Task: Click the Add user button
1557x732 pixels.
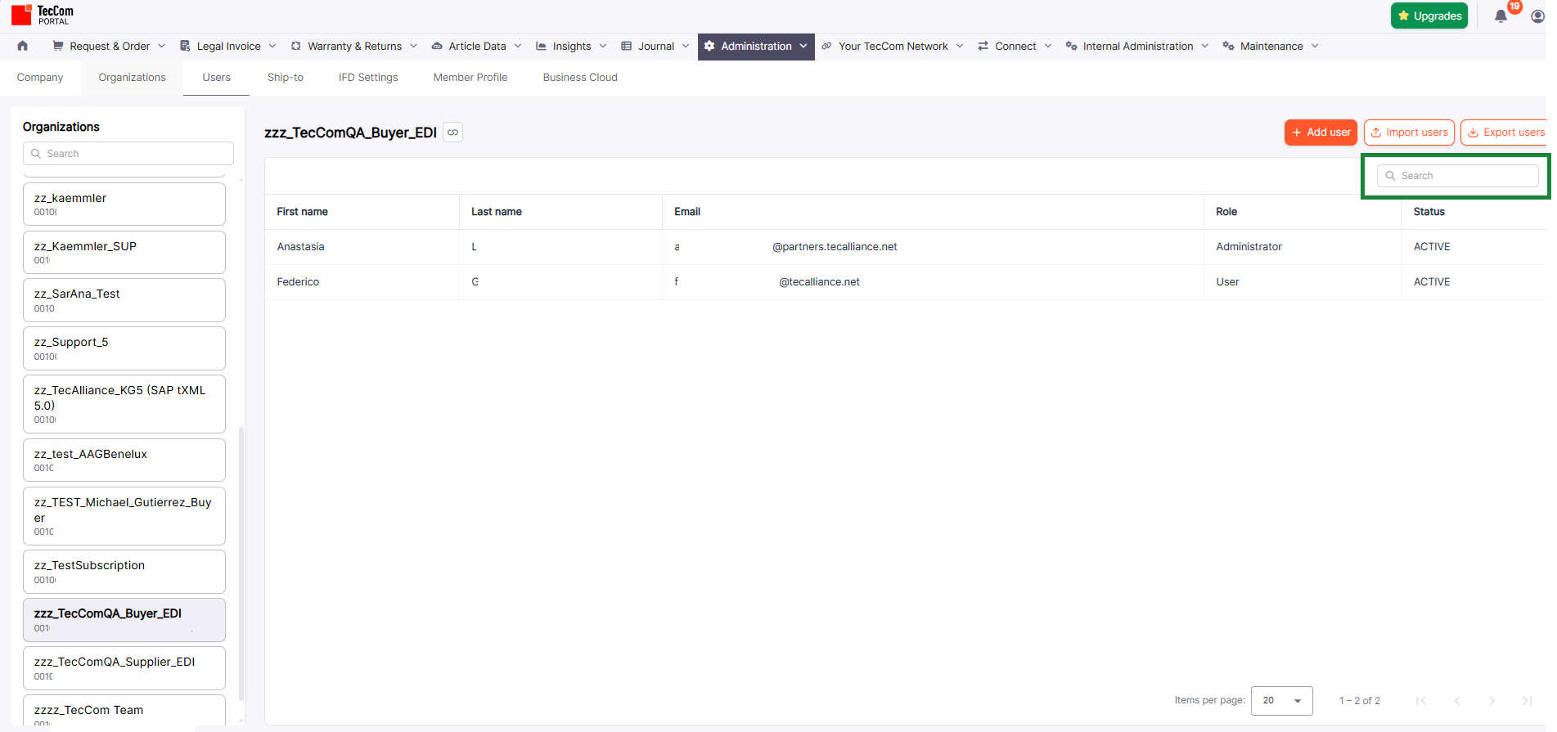Action: (1321, 132)
